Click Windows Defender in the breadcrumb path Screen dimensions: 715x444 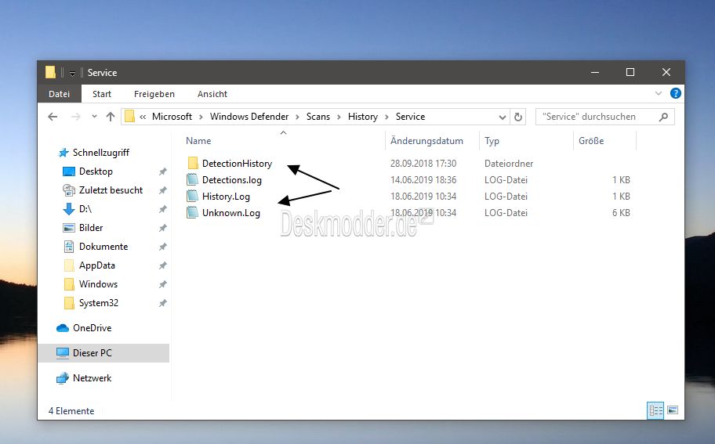pyautogui.click(x=249, y=117)
